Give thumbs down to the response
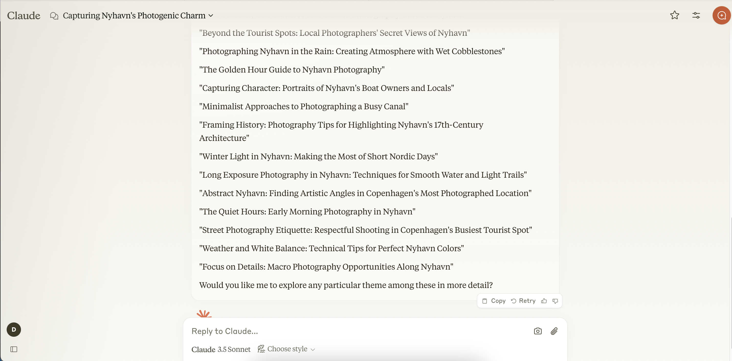 point(555,301)
